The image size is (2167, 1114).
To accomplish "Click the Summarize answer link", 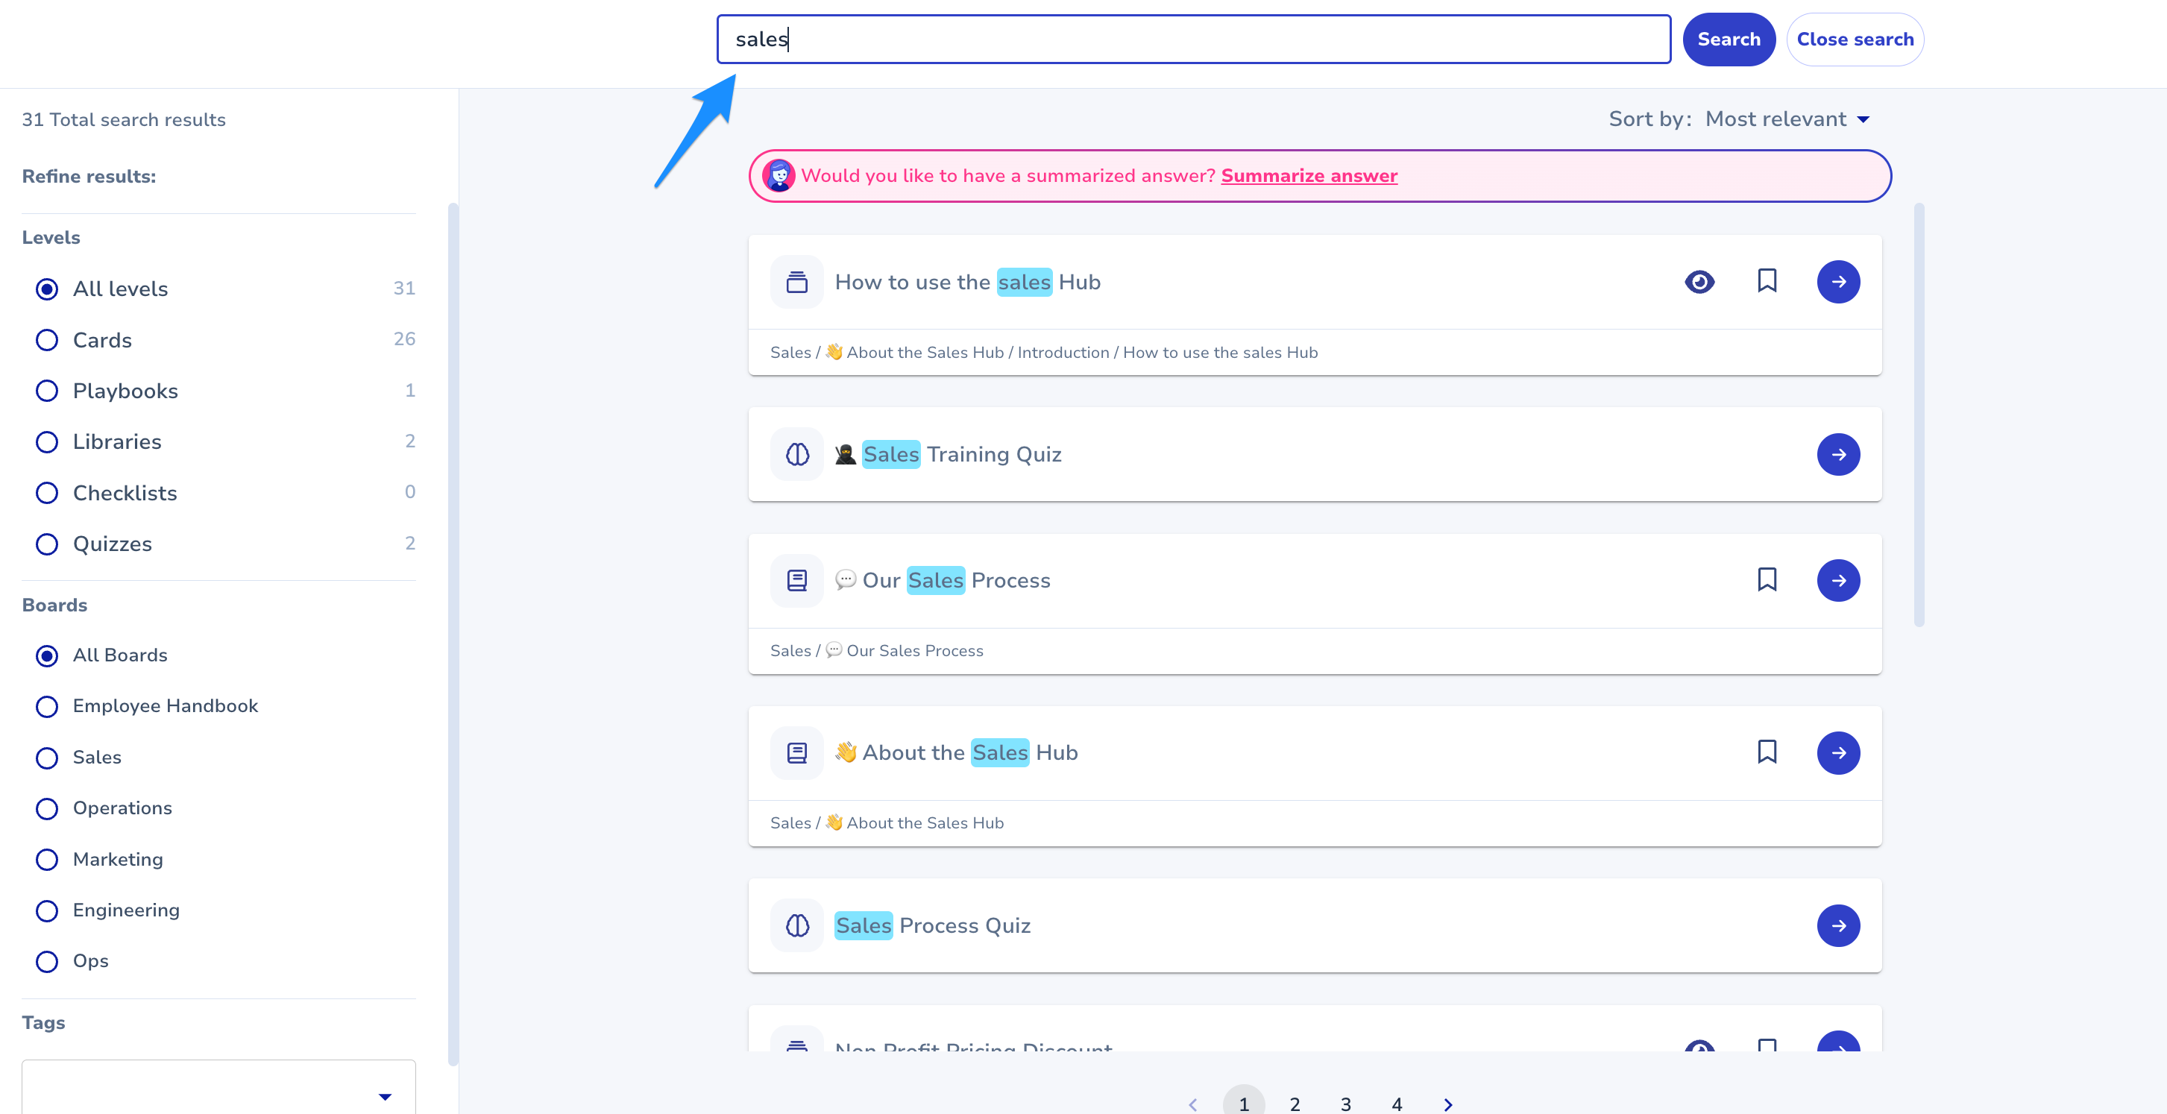I will (x=1309, y=176).
